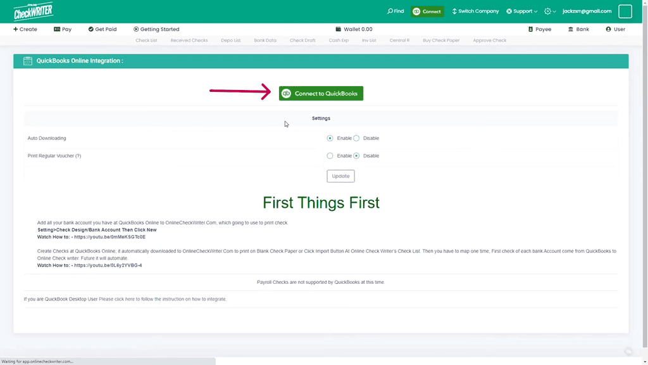Image resolution: width=648 pixels, height=365 pixels.
Task: Open the Find search icon
Action: pos(395,11)
